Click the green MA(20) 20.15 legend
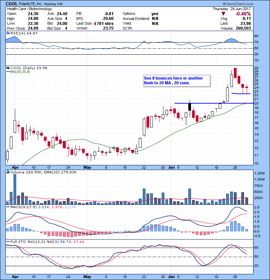This screenshot has width=270, height=280. pyautogui.click(x=18, y=72)
